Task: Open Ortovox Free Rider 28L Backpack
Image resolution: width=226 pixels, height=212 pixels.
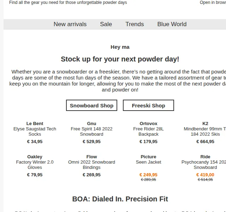Action: click(148, 129)
